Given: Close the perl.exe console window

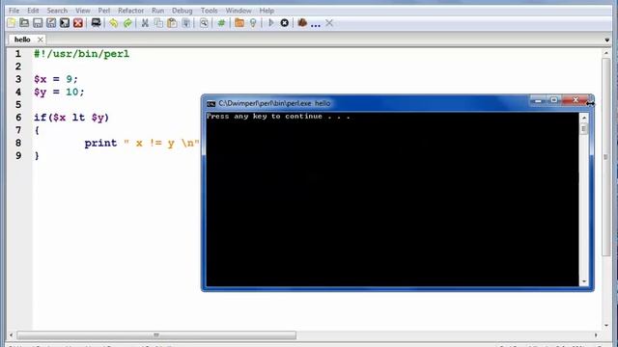Looking at the screenshot, I should [576, 100].
